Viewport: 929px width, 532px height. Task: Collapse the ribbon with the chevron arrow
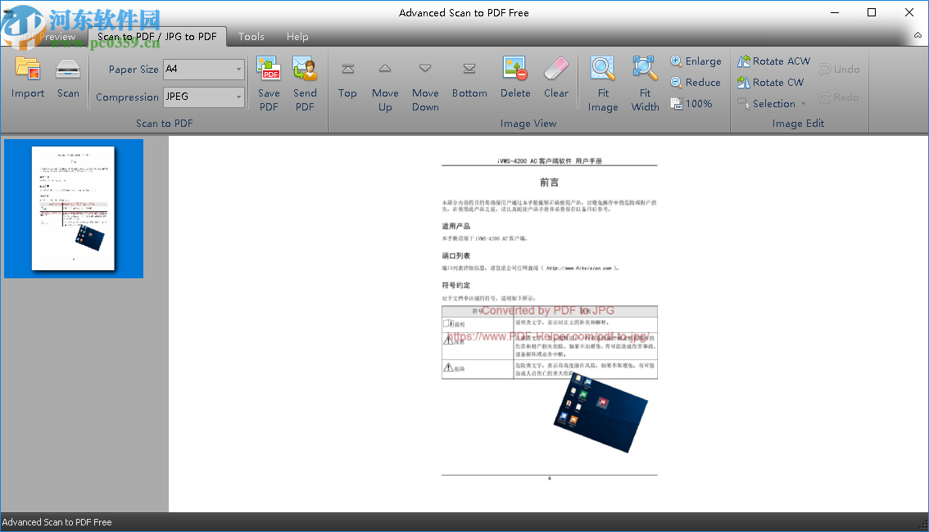[x=918, y=36]
